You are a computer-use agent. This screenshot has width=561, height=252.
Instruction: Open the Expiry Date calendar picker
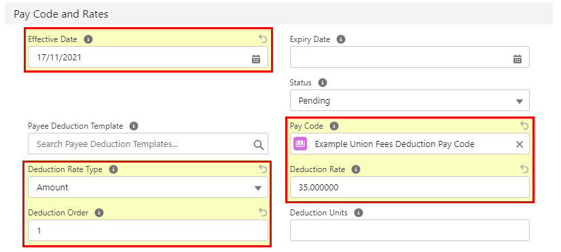[x=518, y=59]
